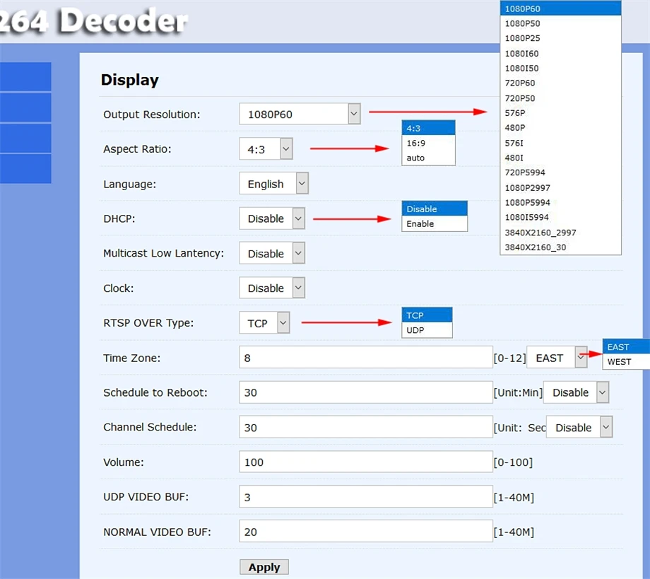This screenshot has width=650, height=579.
Task: Open the DHCP dropdown
Action: [271, 218]
